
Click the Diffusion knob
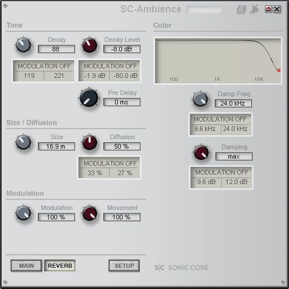[x=90, y=142]
